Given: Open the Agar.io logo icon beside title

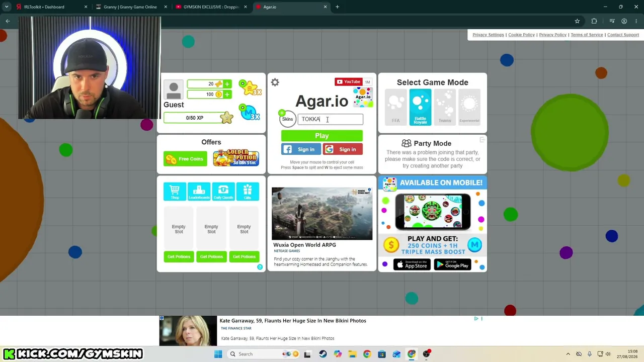Looking at the screenshot, I should [x=363, y=97].
